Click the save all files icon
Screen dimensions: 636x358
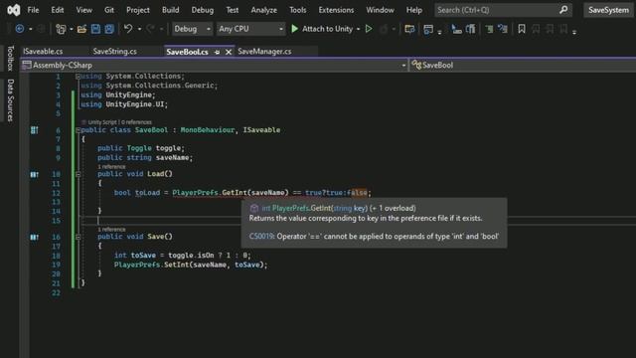click(x=109, y=29)
